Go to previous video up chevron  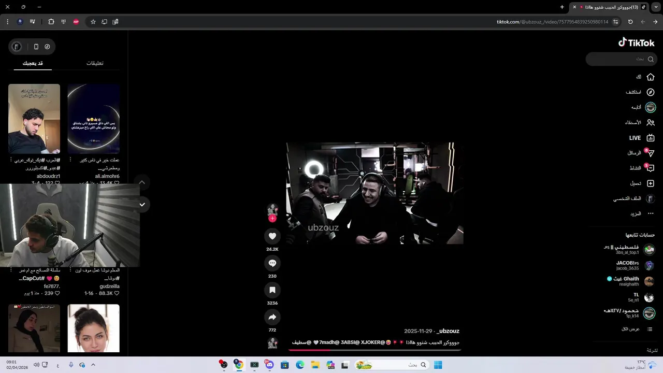tap(142, 182)
